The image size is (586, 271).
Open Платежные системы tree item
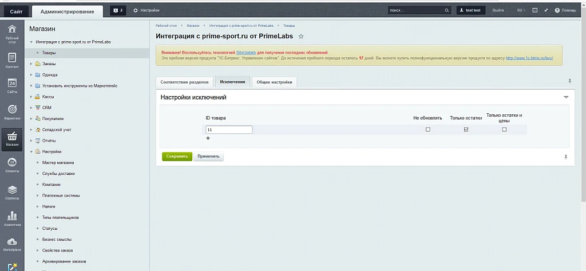[61, 196]
